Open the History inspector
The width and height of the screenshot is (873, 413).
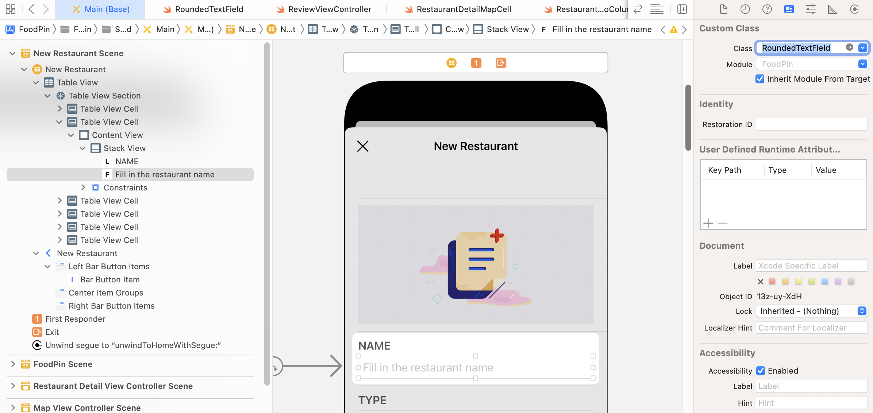745,9
